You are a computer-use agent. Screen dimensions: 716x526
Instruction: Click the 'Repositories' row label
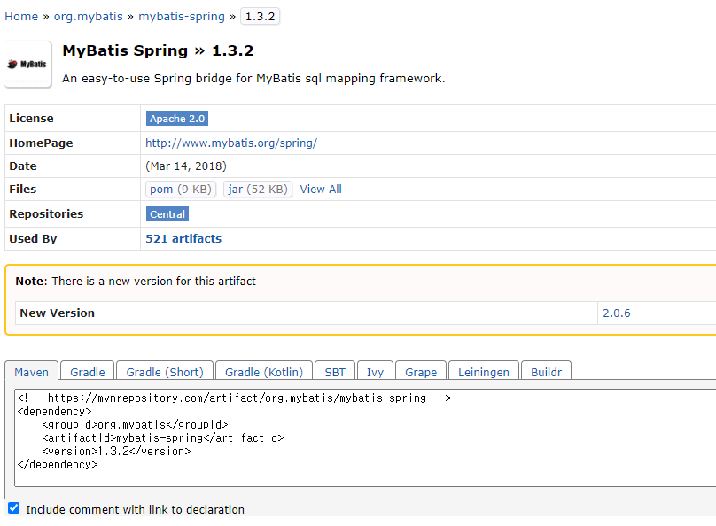click(46, 214)
